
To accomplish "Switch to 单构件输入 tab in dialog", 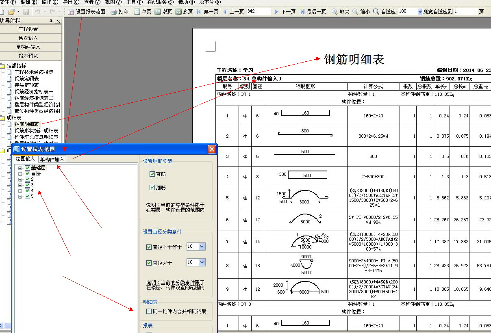I will click(52, 160).
